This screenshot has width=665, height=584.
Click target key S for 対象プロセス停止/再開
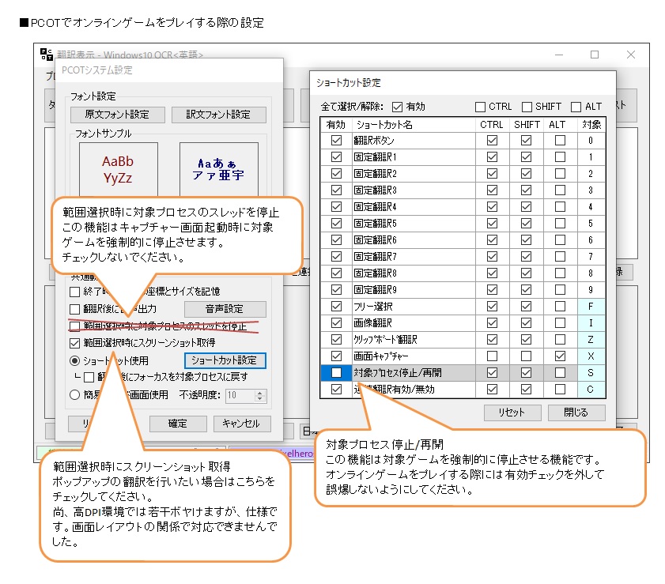point(591,372)
